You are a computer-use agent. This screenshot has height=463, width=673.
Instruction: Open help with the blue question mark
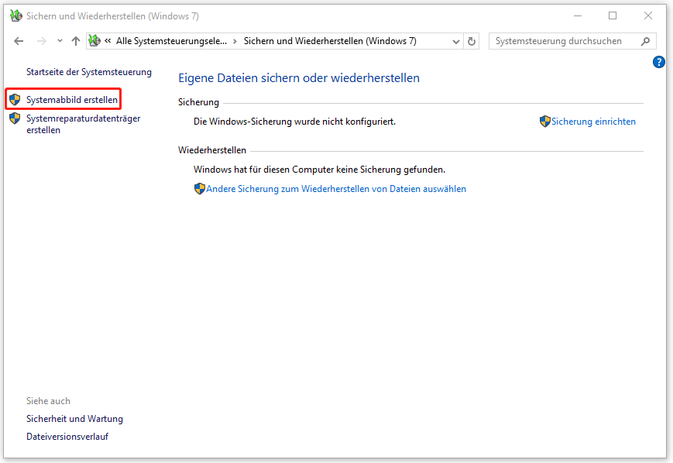pyautogui.click(x=659, y=62)
